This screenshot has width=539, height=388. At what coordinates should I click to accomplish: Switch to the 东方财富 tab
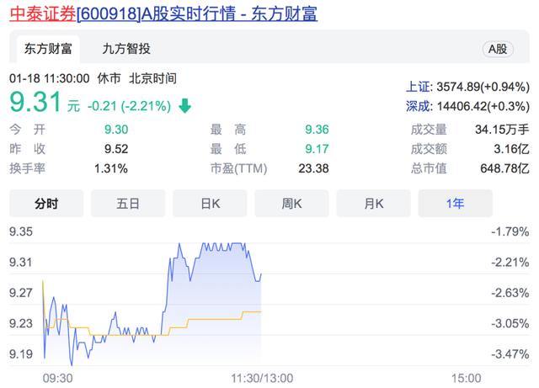click(48, 49)
